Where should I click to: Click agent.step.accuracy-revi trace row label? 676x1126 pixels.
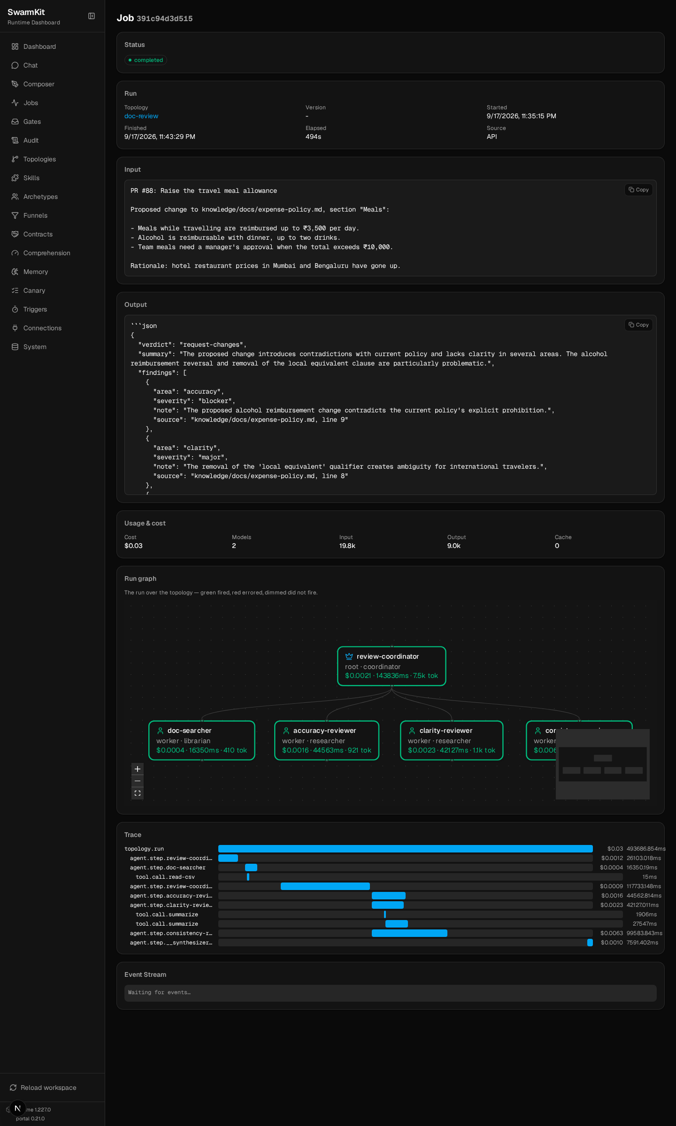pyautogui.click(x=171, y=896)
